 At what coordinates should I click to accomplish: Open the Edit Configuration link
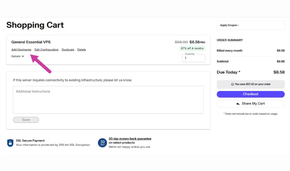pos(47,50)
